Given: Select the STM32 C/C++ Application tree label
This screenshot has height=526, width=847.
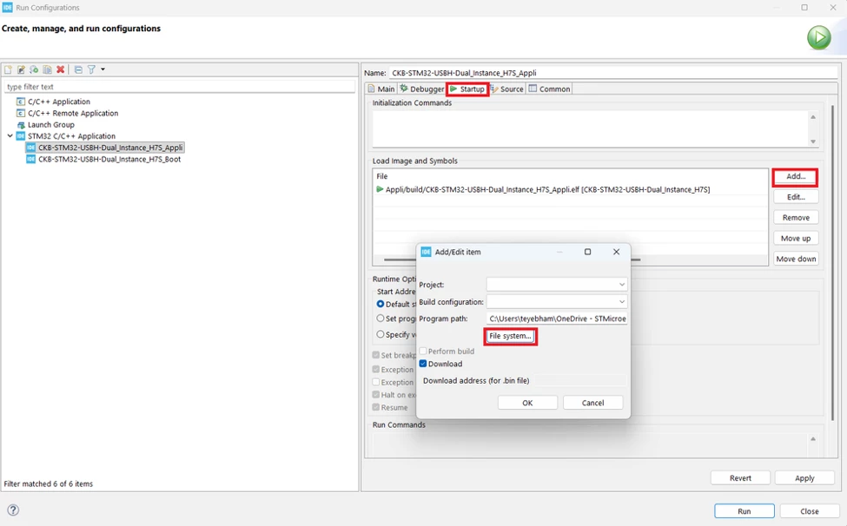Looking at the screenshot, I should (71, 136).
